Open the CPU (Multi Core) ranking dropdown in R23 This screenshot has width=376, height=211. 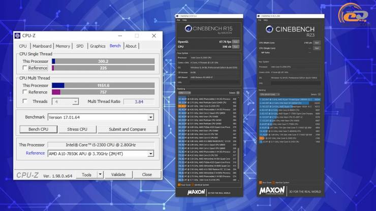269,94
